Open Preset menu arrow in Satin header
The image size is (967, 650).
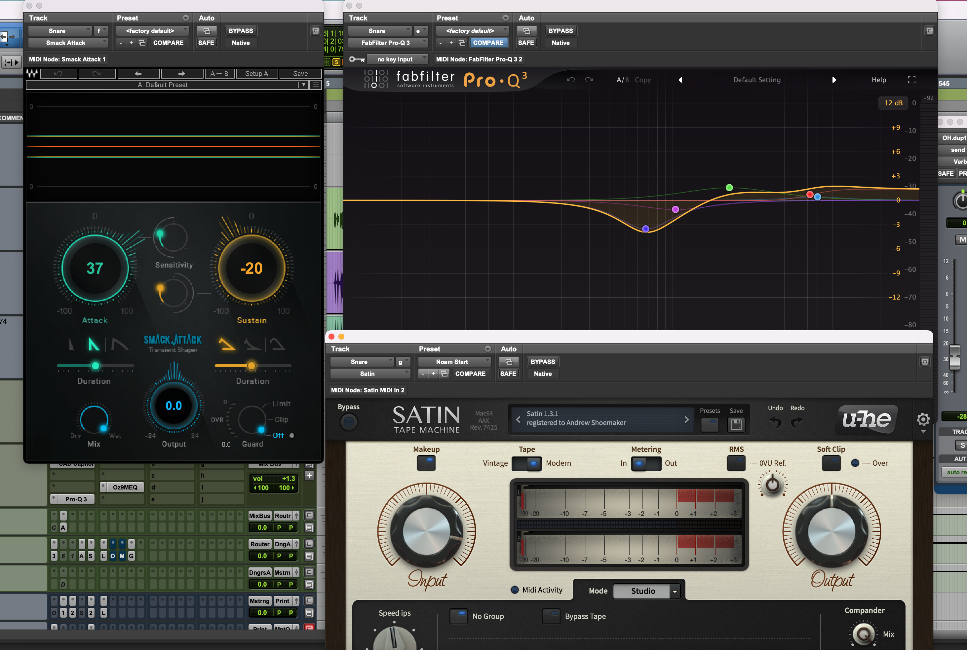coord(488,349)
